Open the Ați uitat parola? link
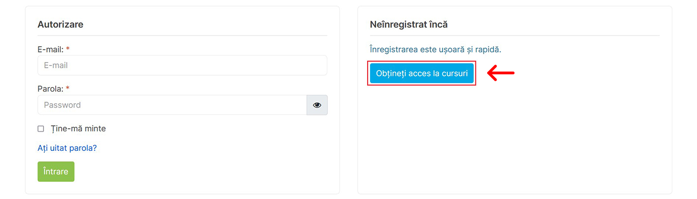697x199 pixels. (67, 148)
